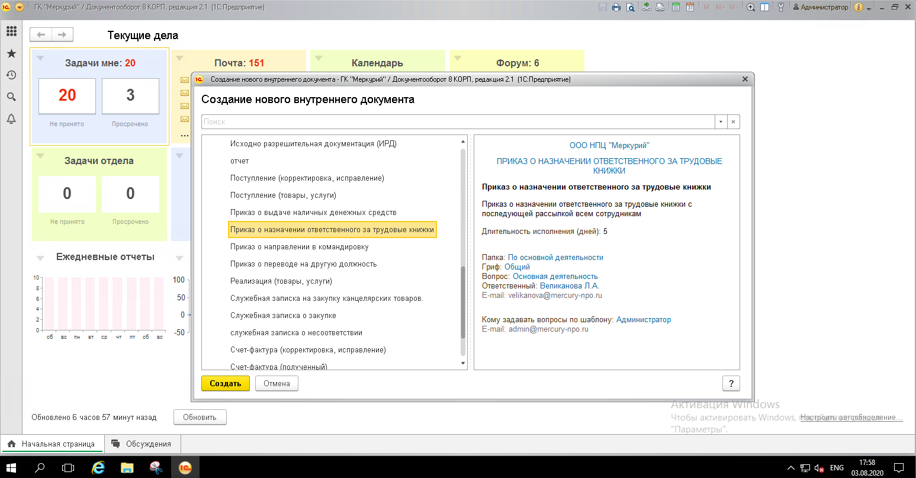Open help with the question mark button
The width and height of the screenshot is (916, 478).
(x=731, y=383)
